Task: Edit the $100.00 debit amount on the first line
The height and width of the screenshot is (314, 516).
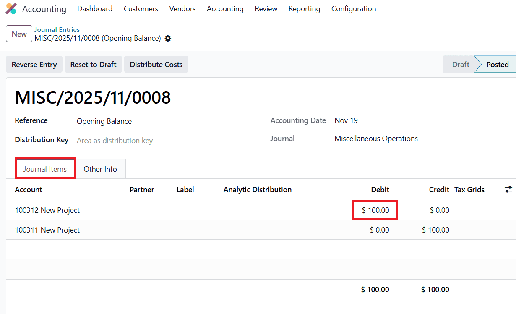Action: (x=375, y=210)
